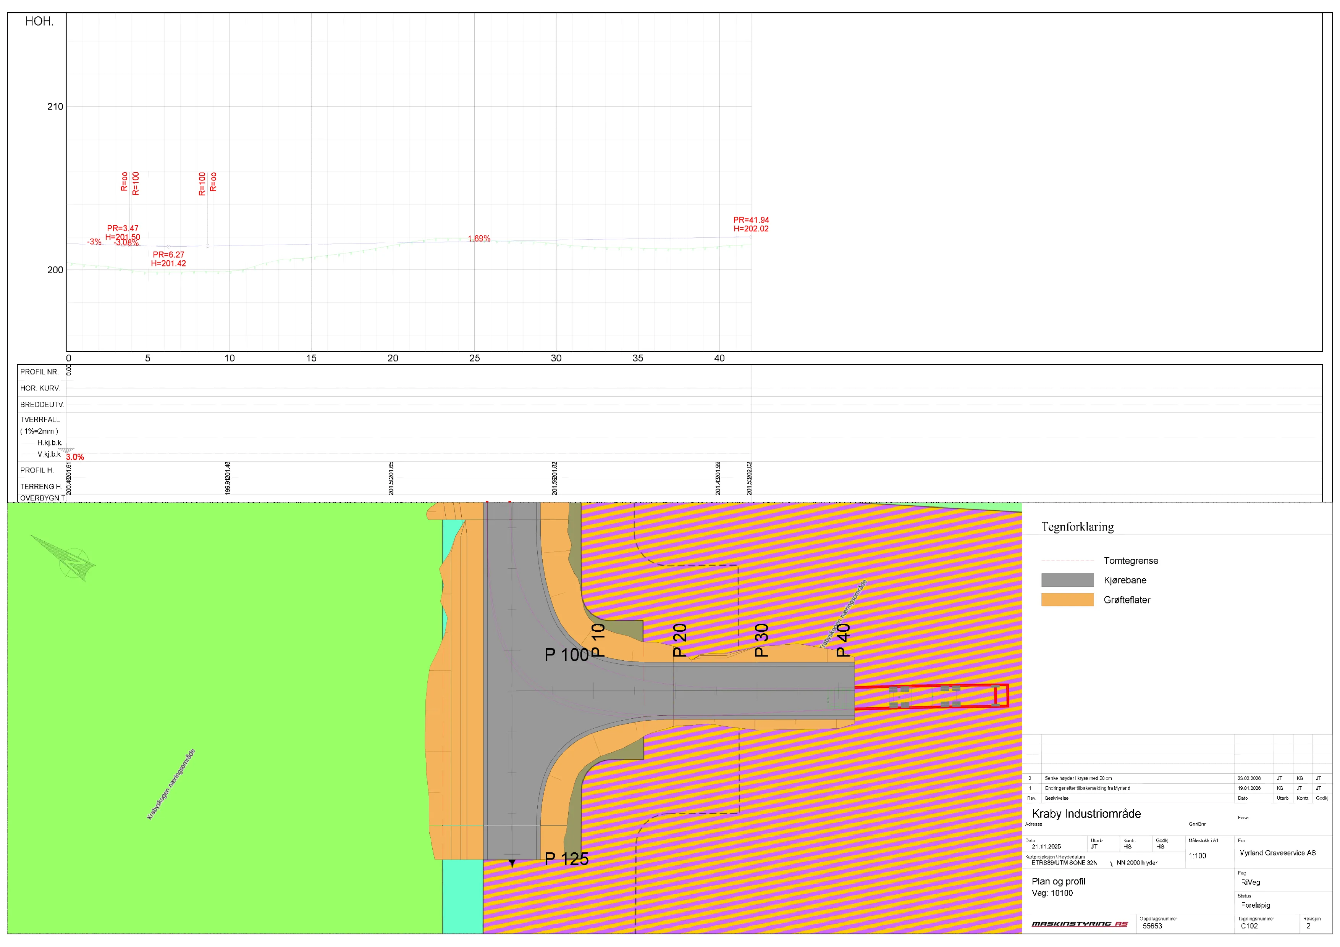
Task: Click the "H.kj.b.k." row label
Action: (x=50, y=443)
